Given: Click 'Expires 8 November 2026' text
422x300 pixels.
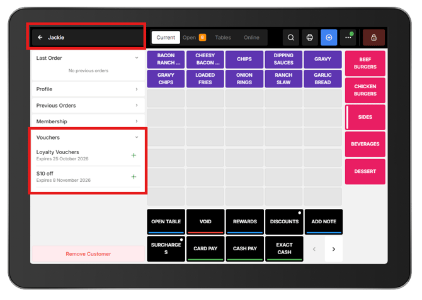Looking at the screenshot, I should [x=63, y=181].
